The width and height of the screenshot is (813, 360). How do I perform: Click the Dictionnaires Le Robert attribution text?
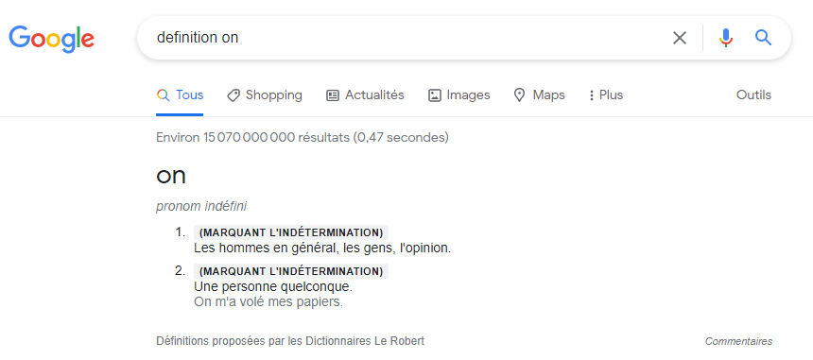pyautogui.click(x=365, y=341)
